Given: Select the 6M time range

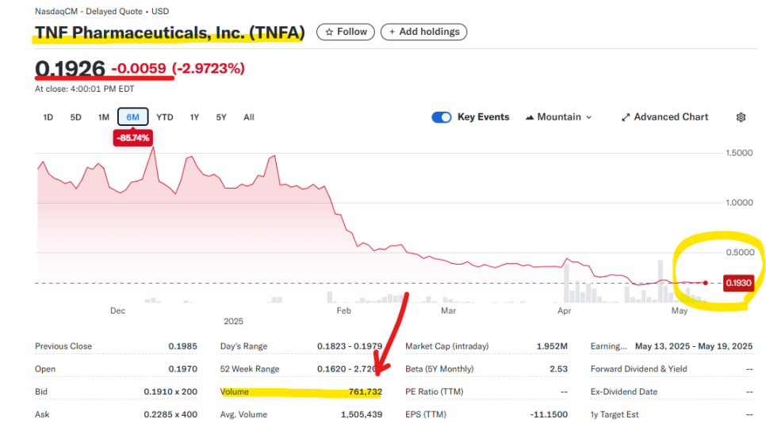Looking at the screenshot, I should pyautogui.click(x=133, y=117).
